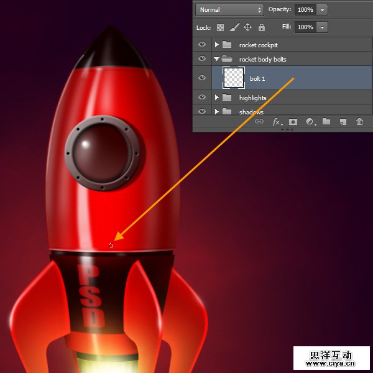Click the Fill 100% value field
This screenshot has height=373, width=373.
[x=306, y=27]
